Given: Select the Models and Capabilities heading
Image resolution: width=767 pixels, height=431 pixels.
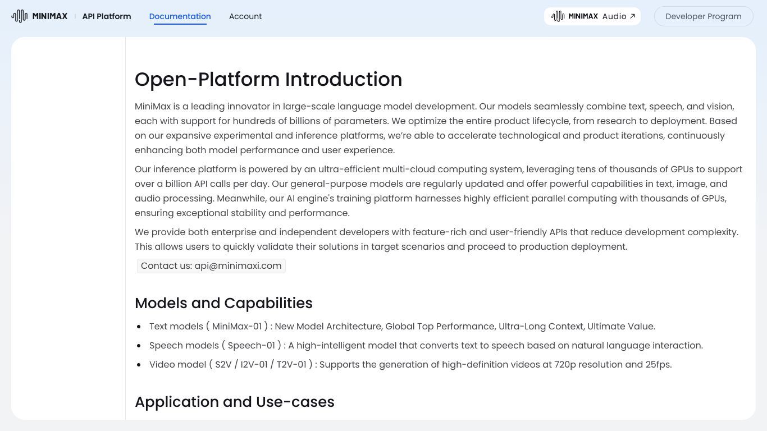Looking at the screenshot, I should pos(223,303).
